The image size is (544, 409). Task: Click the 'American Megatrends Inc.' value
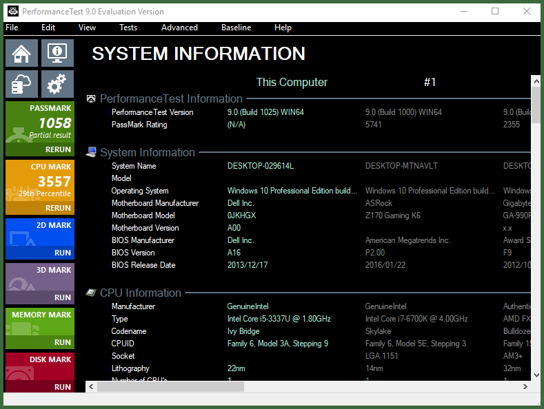click(x=407, y=240)
